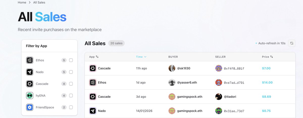Click the SELLER column header
Screen dimensions: 303x118
(220, 57)
